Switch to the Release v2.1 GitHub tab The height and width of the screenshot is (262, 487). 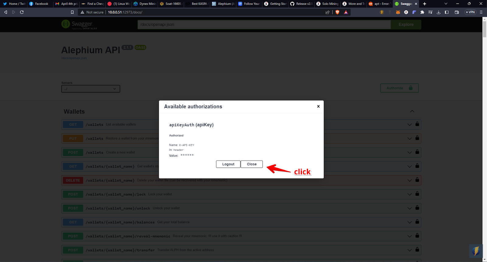301,4
